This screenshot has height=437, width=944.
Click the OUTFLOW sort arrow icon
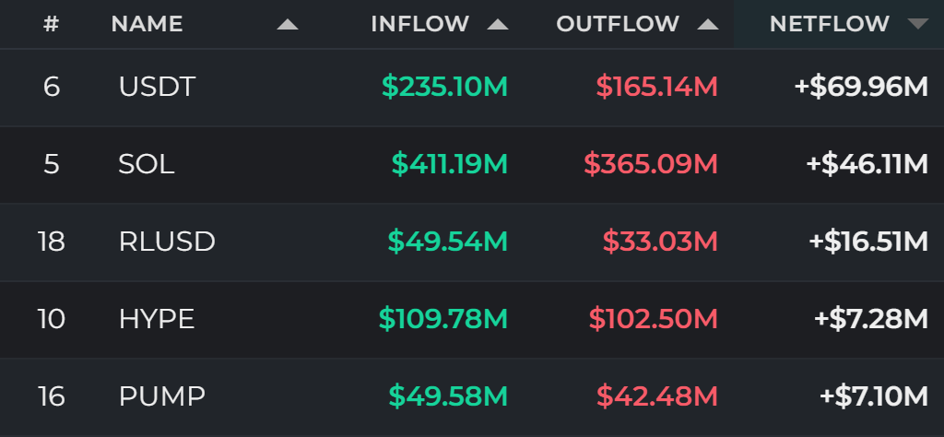click(x=707, y=25)
